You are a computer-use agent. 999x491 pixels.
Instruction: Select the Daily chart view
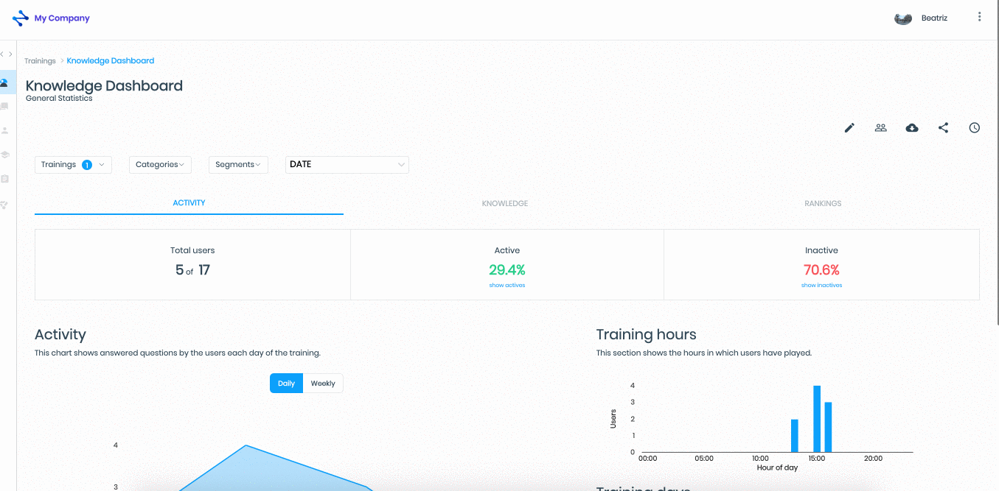(x=286, y=384)
